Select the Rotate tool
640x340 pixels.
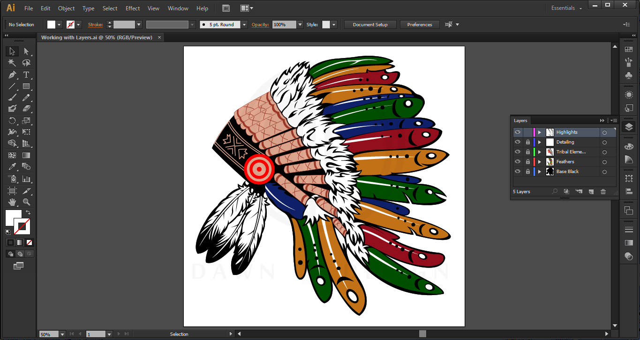[12, 121]
